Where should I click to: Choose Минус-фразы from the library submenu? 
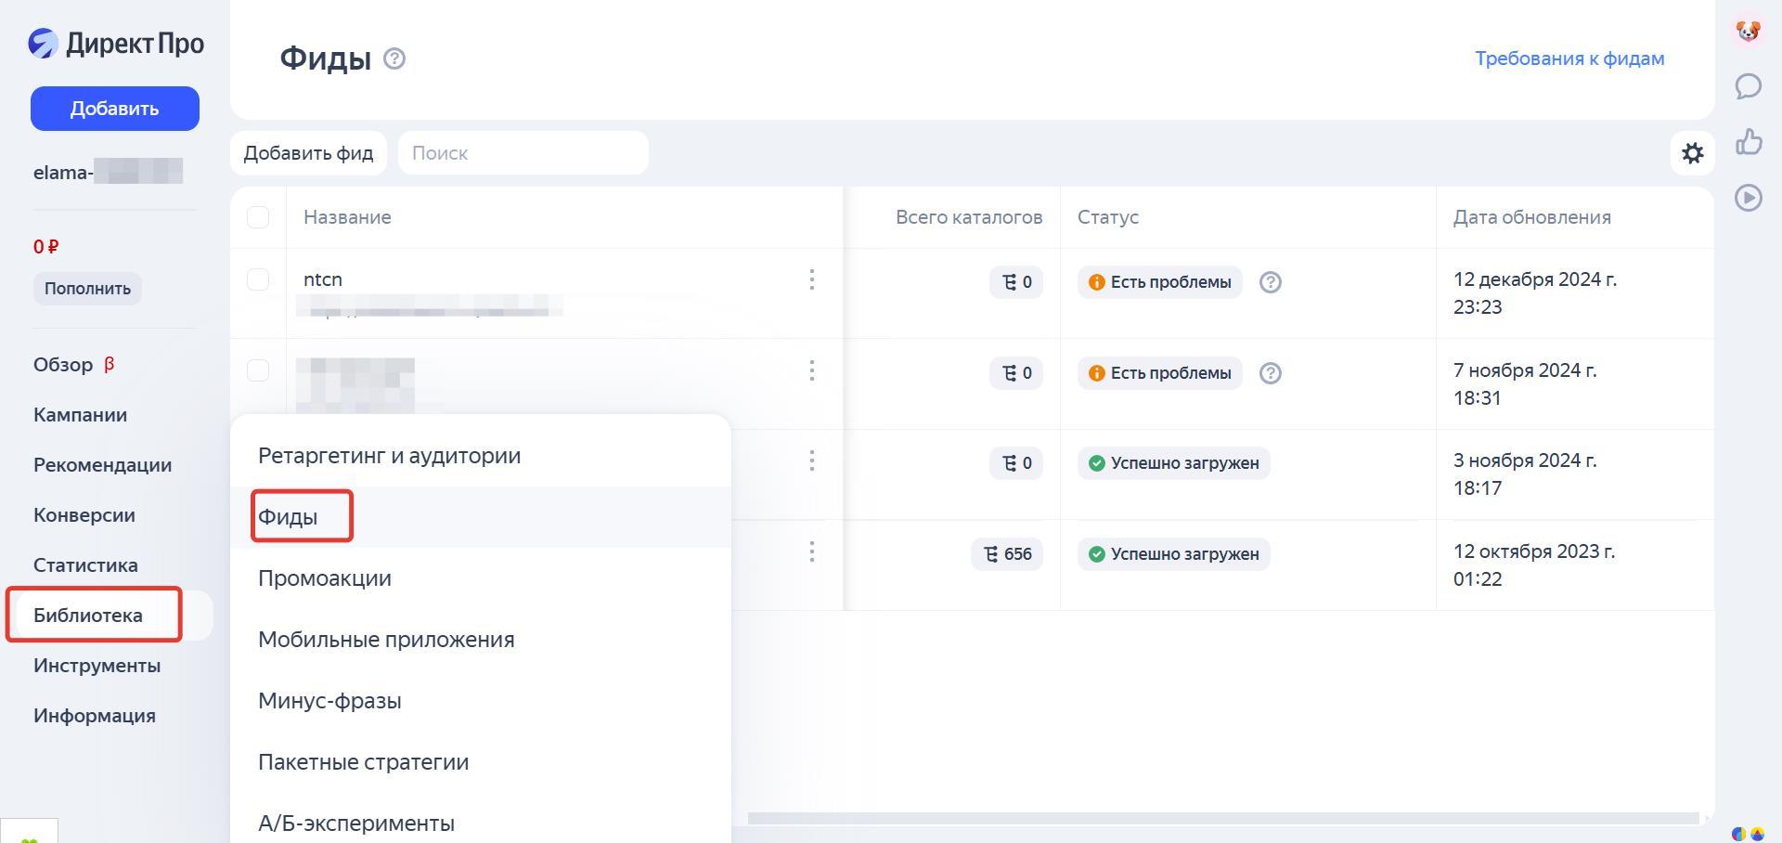point(329,701)
